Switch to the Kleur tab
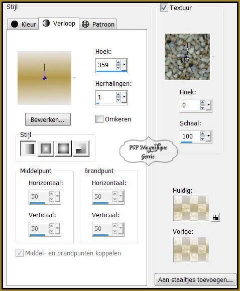This screenshot has width=240, height=291. click(x=23, y=24)
